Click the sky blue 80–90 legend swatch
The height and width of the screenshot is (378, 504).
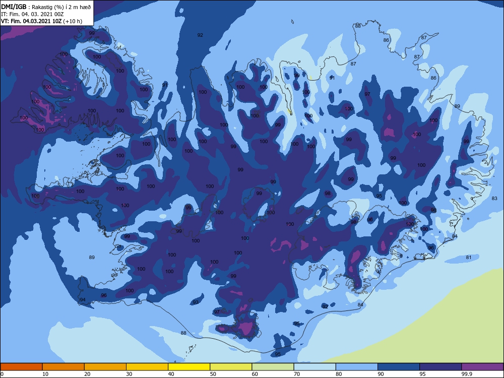click(x=357, y=367)
